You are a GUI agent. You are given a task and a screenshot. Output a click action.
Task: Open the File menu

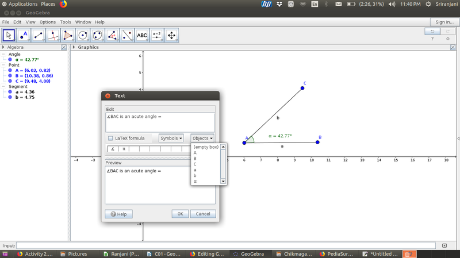coord(6,22)
